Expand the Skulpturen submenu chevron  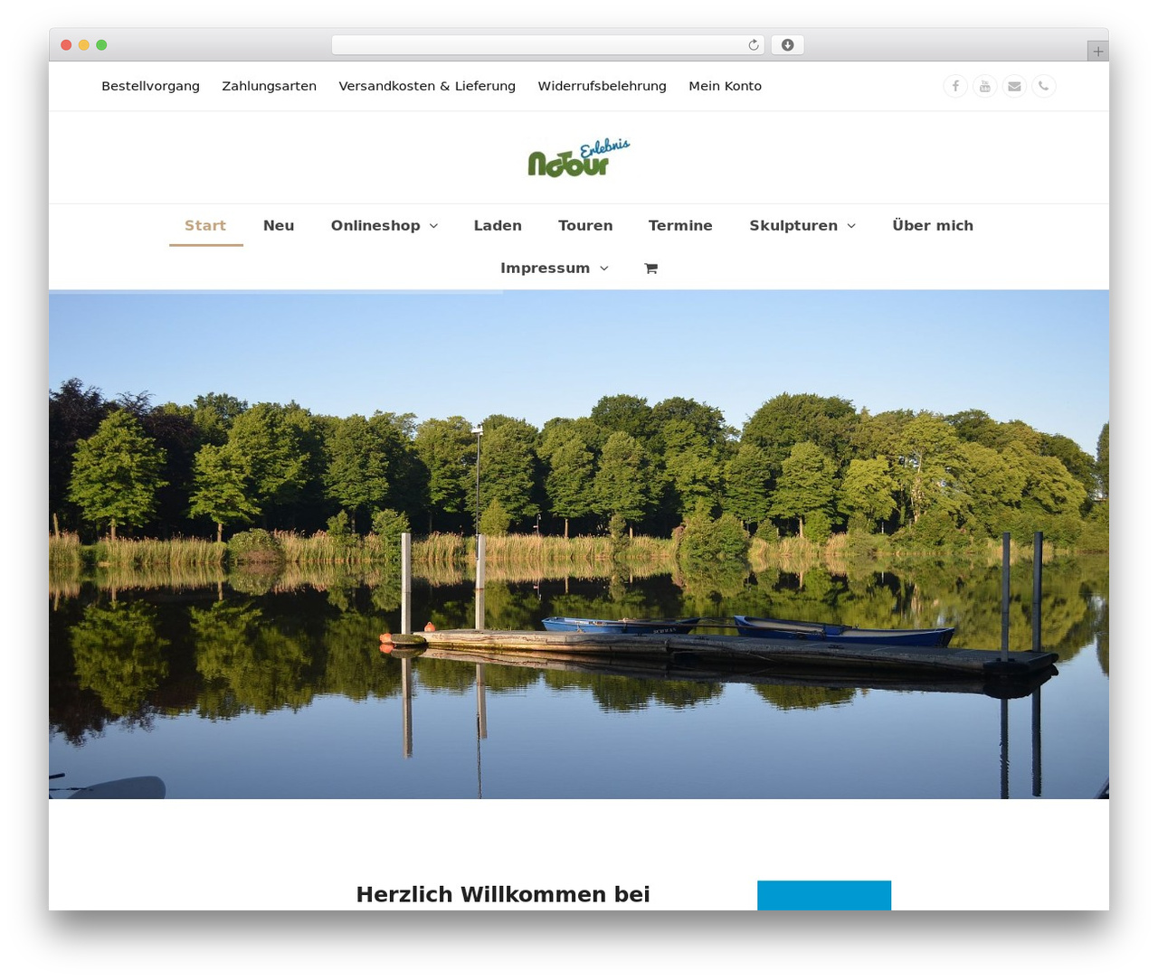[x=851, y=226]
